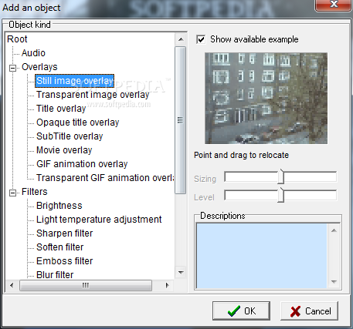Choose the Soften filter
This screenshot has width=353, height=329.
click(x=60, y=247)
